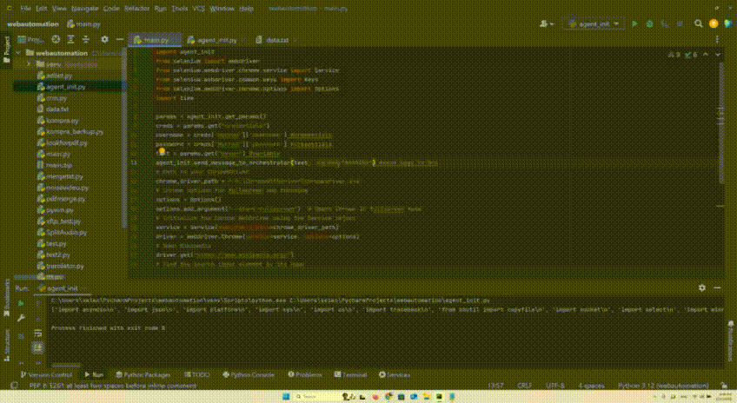This screenshot has width=737, height=403.
Task: Open the Version Control tool window
Action: 46,375
